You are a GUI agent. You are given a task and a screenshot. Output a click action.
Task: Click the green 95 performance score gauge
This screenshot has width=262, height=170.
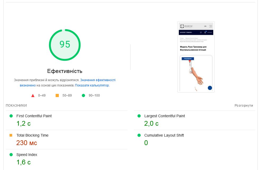pyautogui.click(x=65, y=45)
